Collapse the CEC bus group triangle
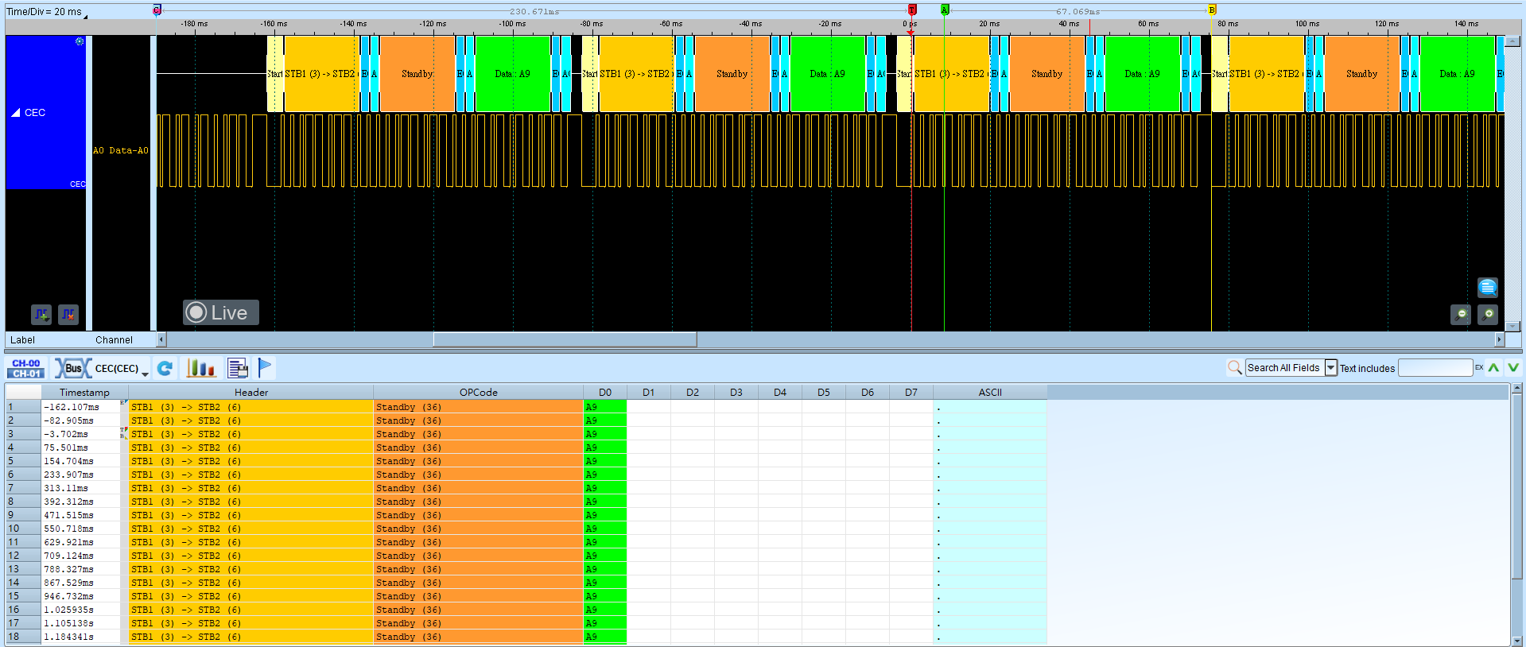1526x647 pixels. coord(16,113)
